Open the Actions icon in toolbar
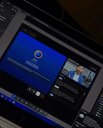 tap(38, 109)
